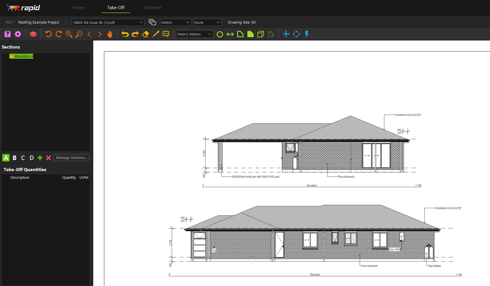Open the 18805 BA Issue 06 drawing dropdown

(x=108, y=22)
